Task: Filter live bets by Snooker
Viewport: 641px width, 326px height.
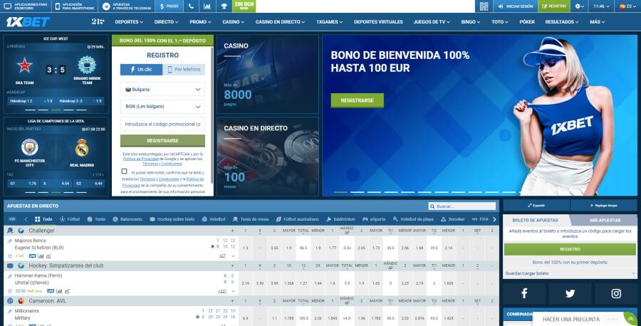Action: click(x=452, y=219)
